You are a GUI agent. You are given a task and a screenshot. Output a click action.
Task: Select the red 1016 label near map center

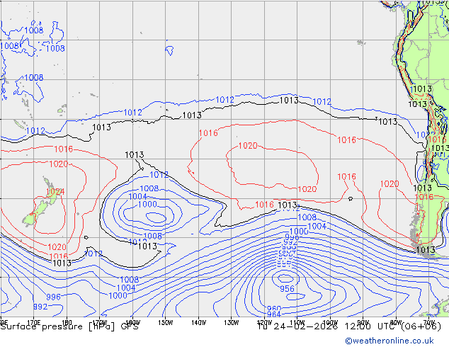coord(208,133)
